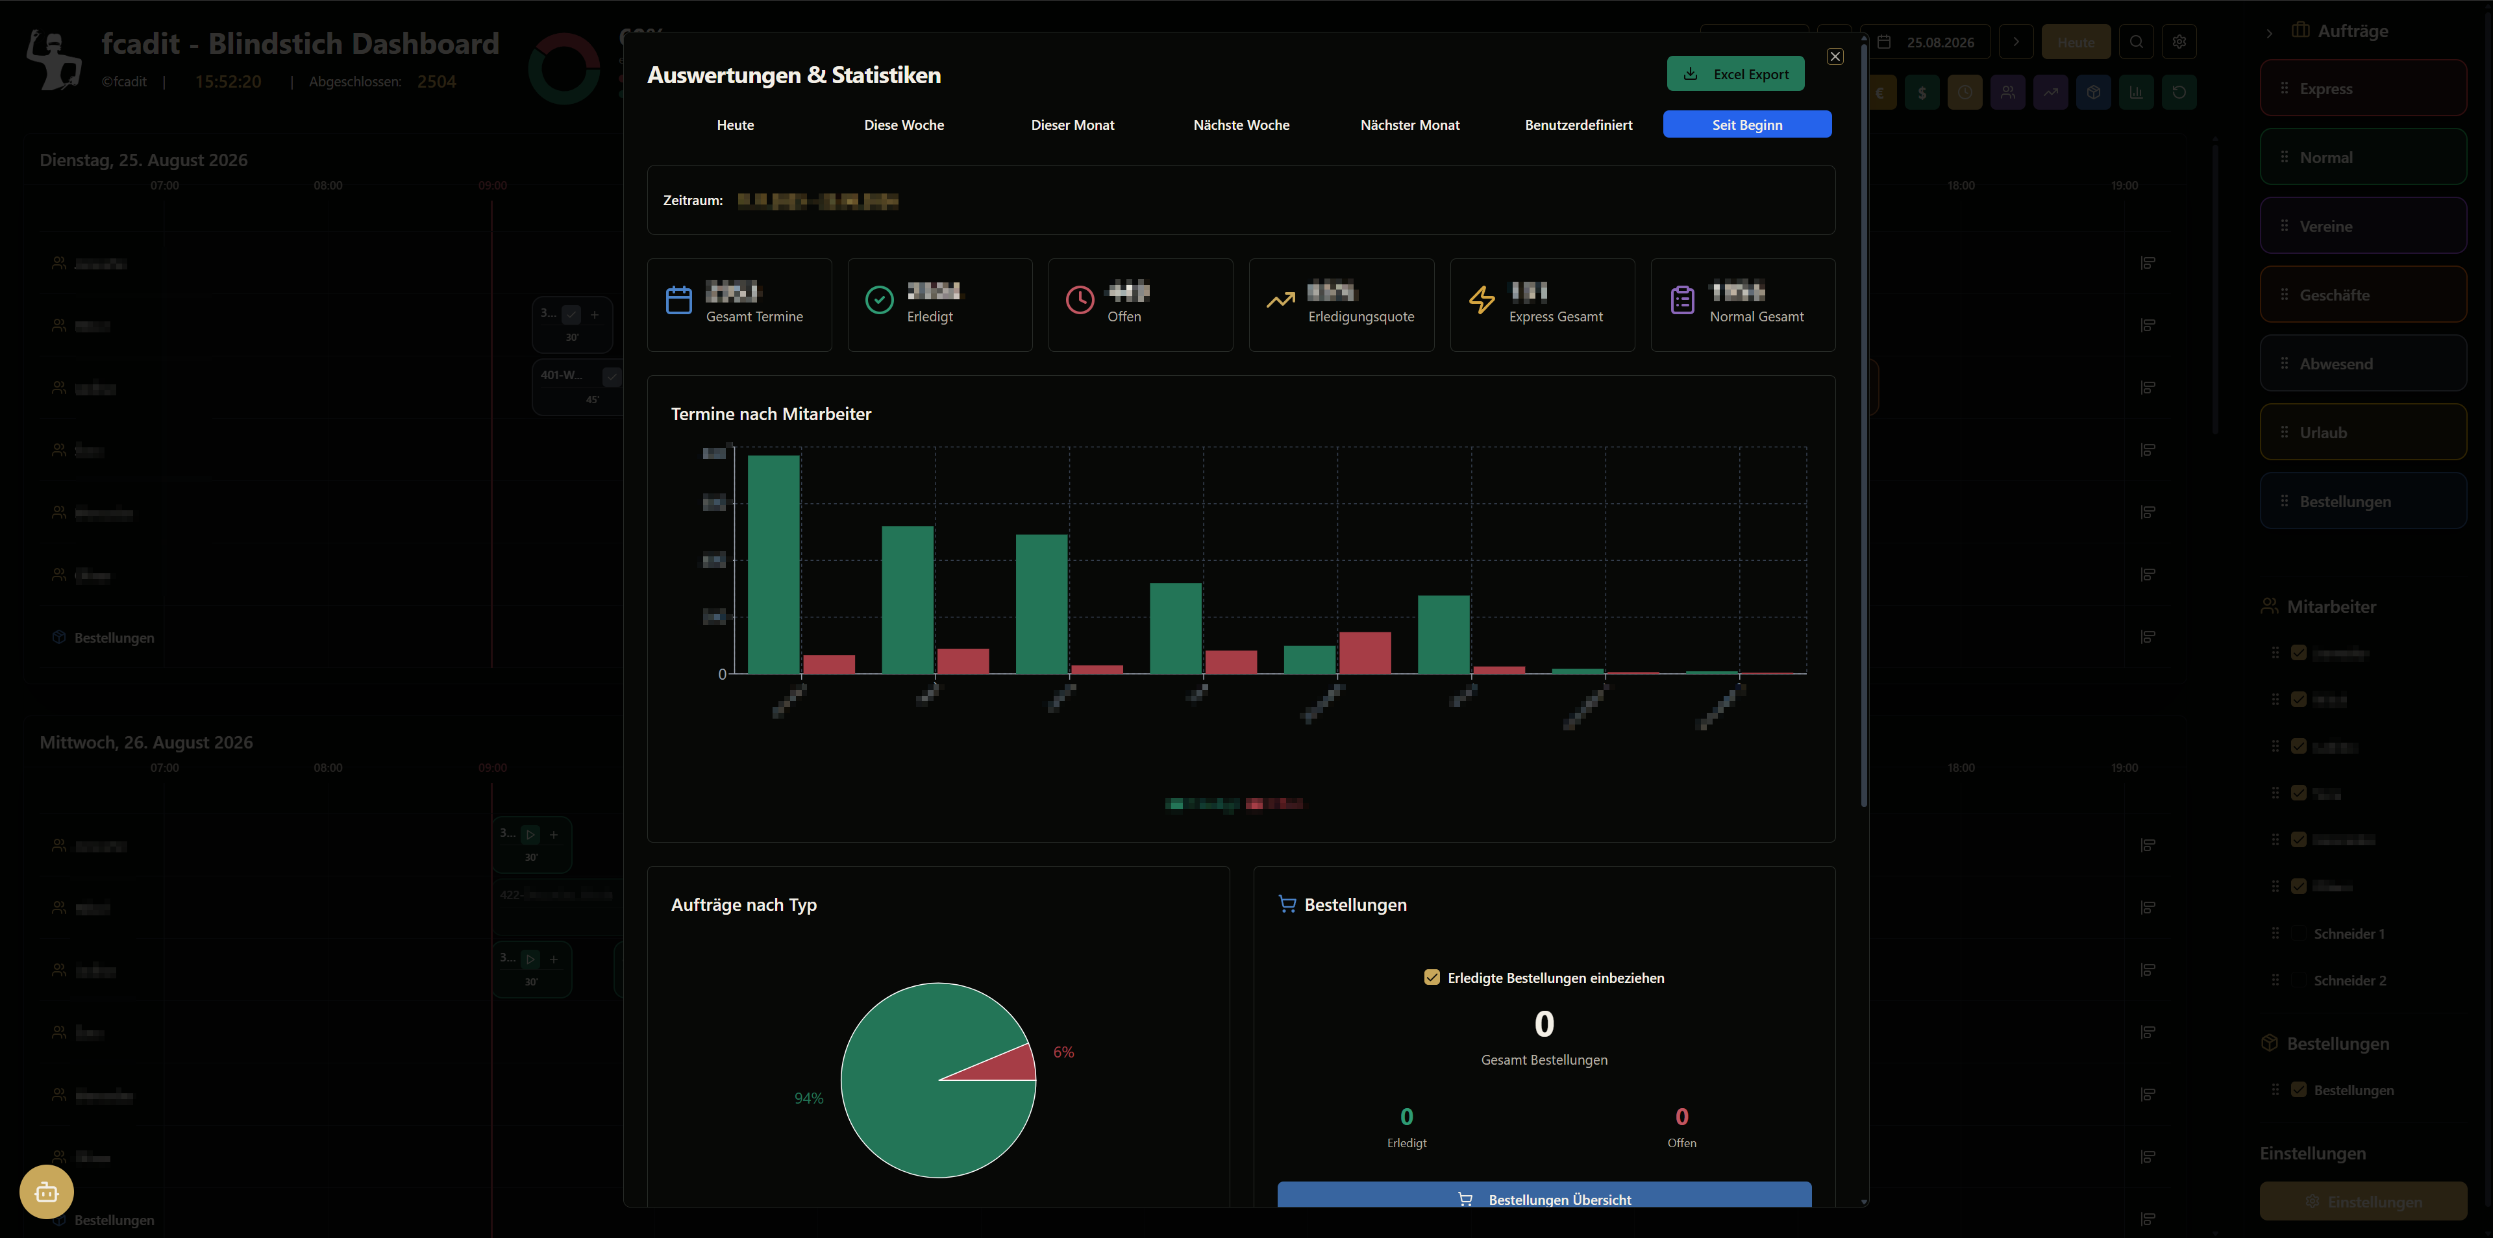Click the drag handle on the Express card
Screen dimensions: 2493x1238
coord(2284,88)
